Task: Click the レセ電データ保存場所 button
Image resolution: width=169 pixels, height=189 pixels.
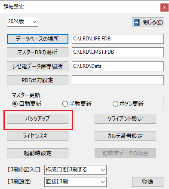Action: 37,66
